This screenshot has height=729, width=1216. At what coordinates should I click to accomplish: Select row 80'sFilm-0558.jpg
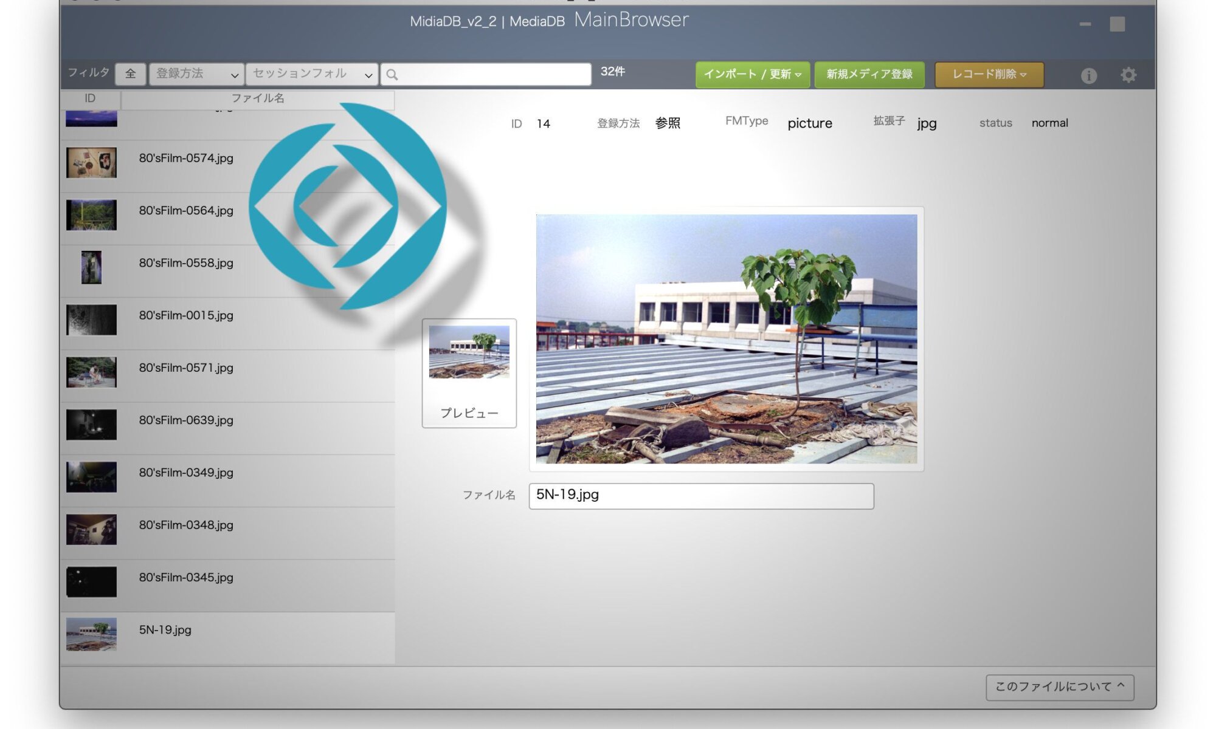(x=227, y=271)
